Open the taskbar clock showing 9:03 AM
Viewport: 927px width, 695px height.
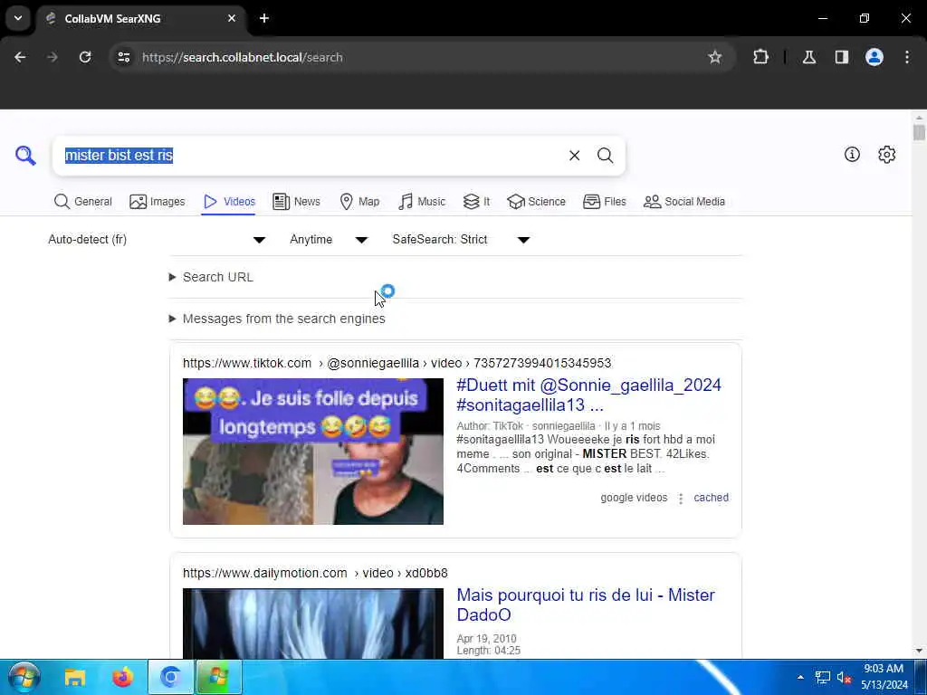[884, 677]
